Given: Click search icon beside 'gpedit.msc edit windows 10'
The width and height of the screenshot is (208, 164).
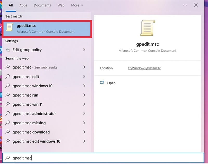Looking at the screenshot, I should point(8,141).
